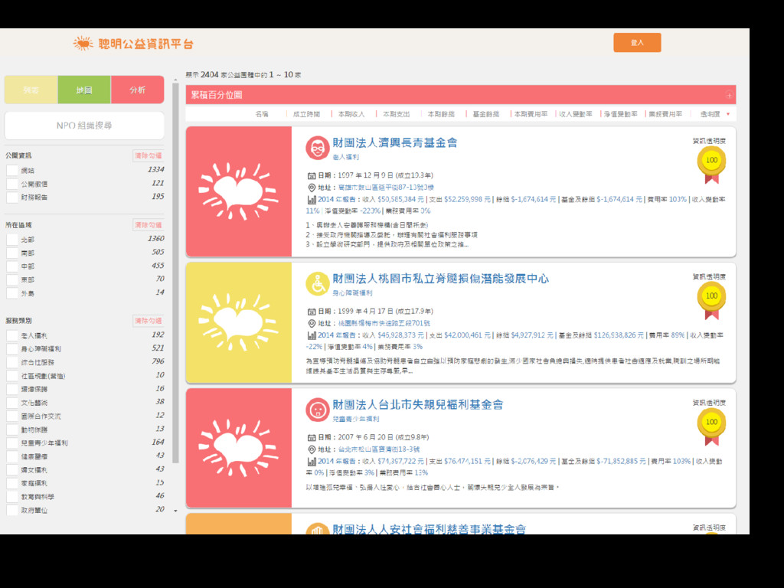Click map pin icon on 脊髓損傷潛能發展中心 address row

point(312,324)
